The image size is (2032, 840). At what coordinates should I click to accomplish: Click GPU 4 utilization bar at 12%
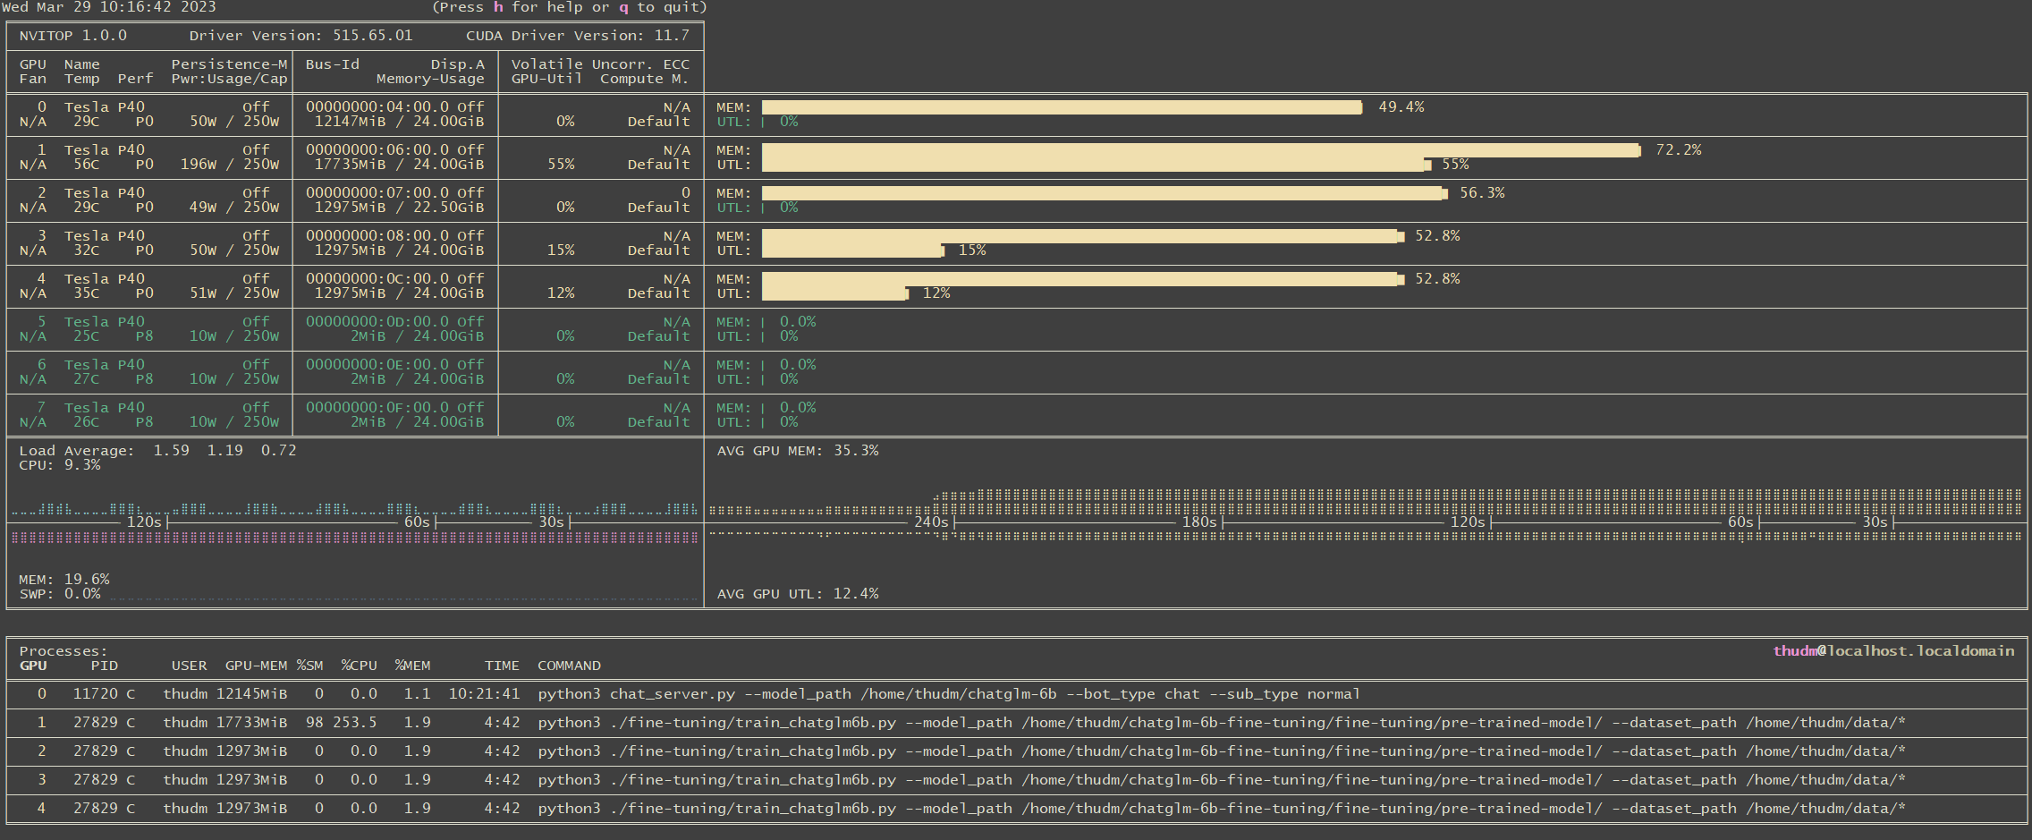click(834, 293)
